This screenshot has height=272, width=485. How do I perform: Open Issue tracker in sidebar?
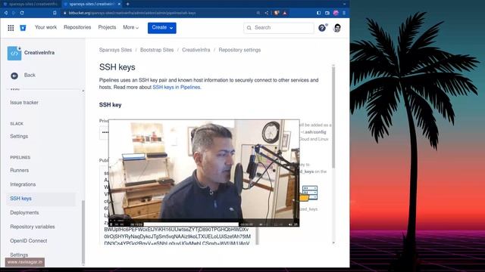coord(24,103)
